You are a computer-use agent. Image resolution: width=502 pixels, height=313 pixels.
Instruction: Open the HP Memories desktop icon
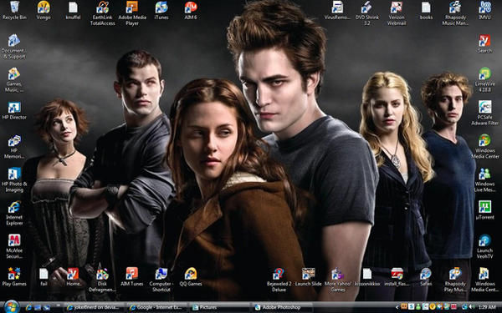[x=14, y=146]
